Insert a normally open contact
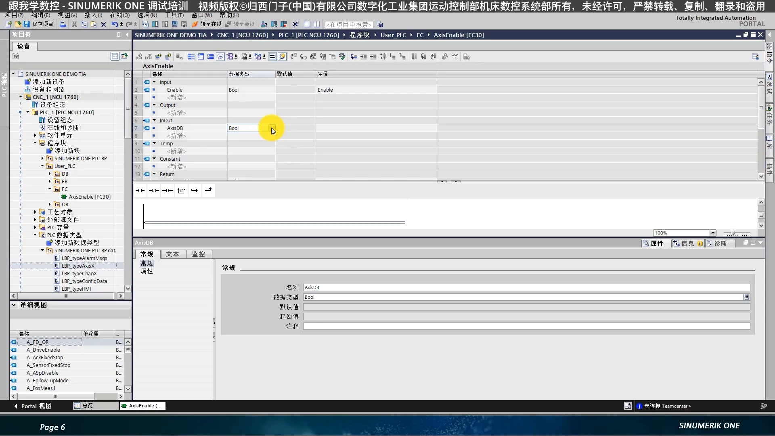Screen dimensions: 775x436 140,191
